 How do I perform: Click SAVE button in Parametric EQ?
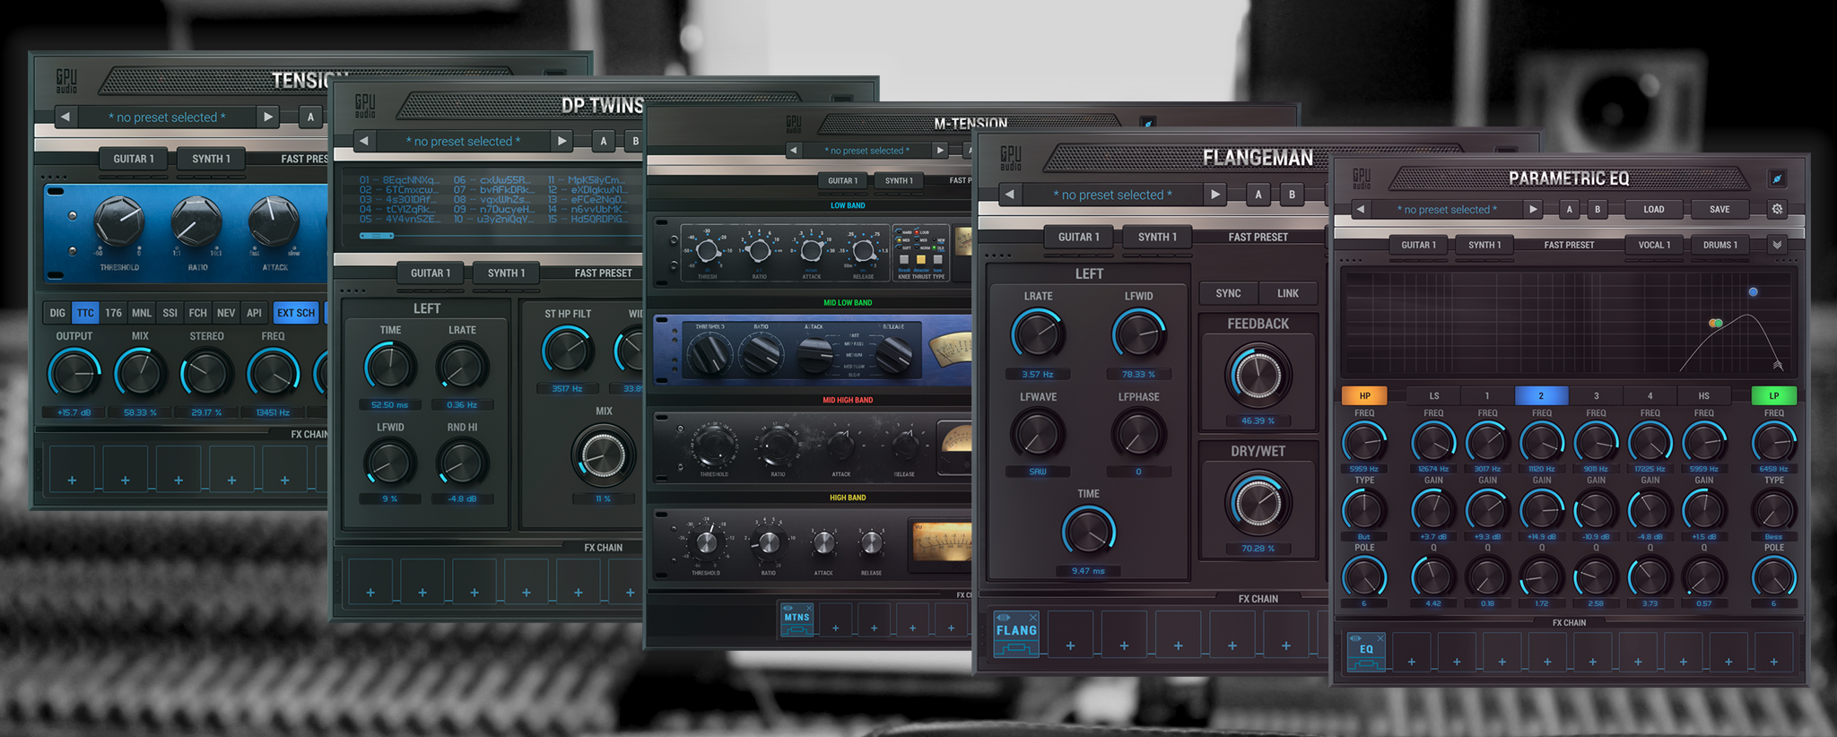(1719, 209)
